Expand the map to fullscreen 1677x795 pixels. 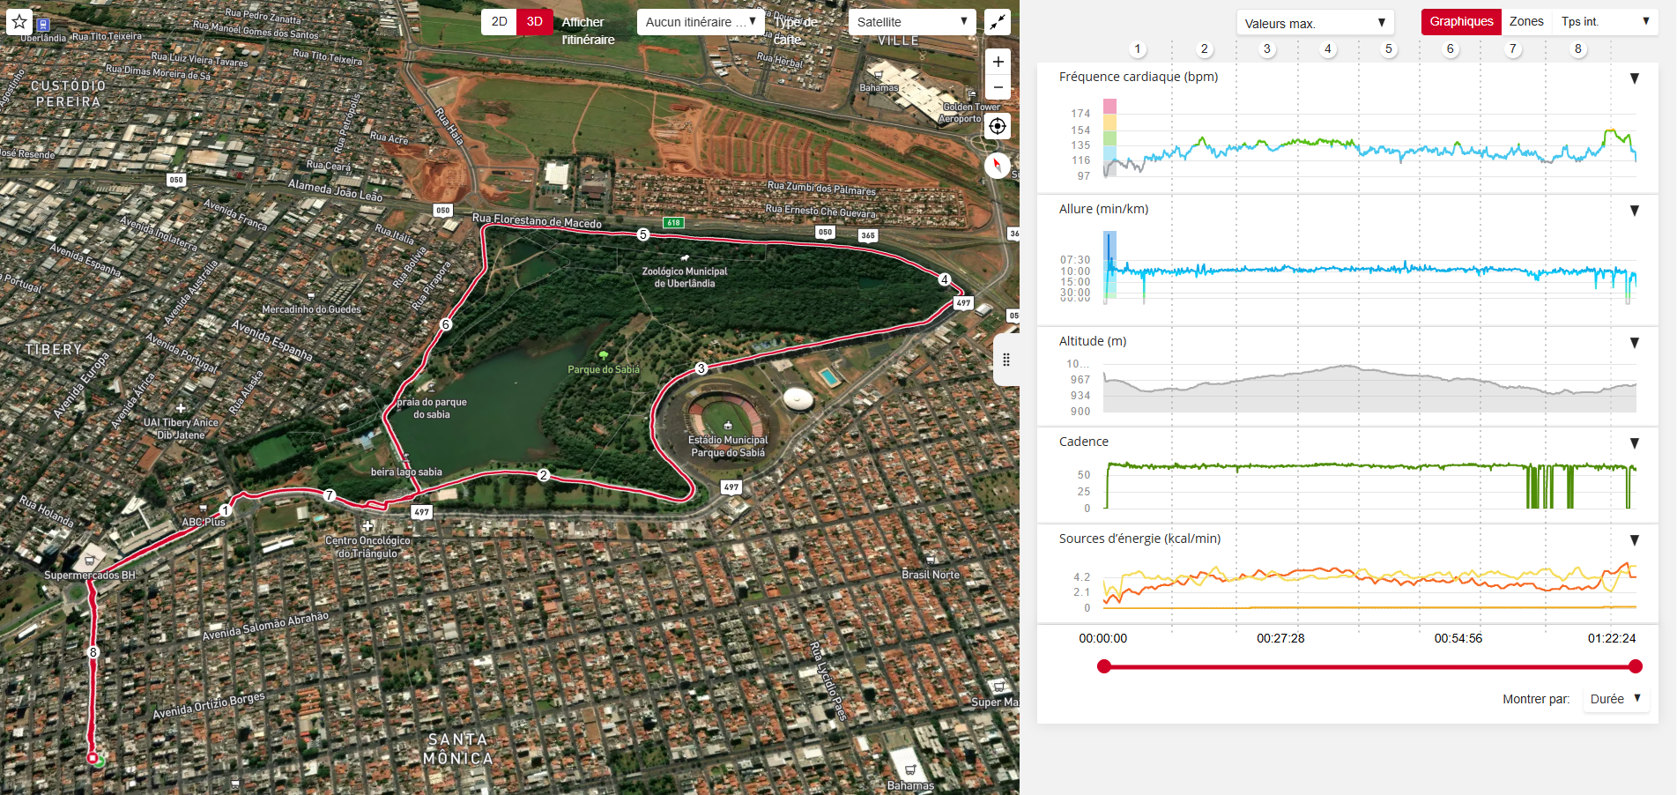998,22
